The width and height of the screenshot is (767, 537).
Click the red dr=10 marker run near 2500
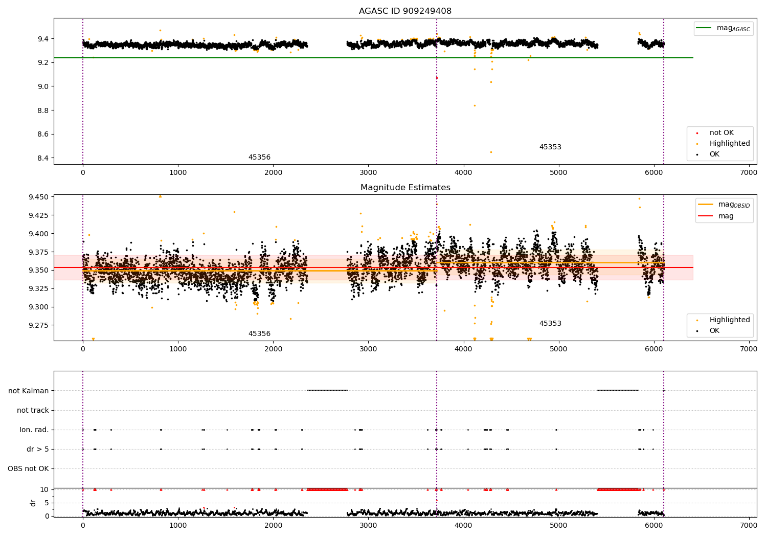click(x=327, y=490)
